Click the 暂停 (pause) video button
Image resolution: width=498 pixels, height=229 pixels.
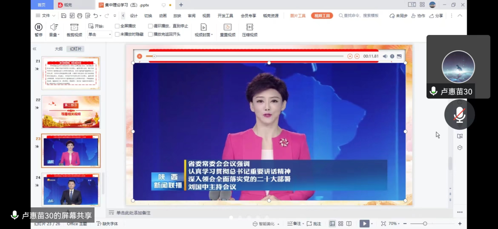pos(39,28)
